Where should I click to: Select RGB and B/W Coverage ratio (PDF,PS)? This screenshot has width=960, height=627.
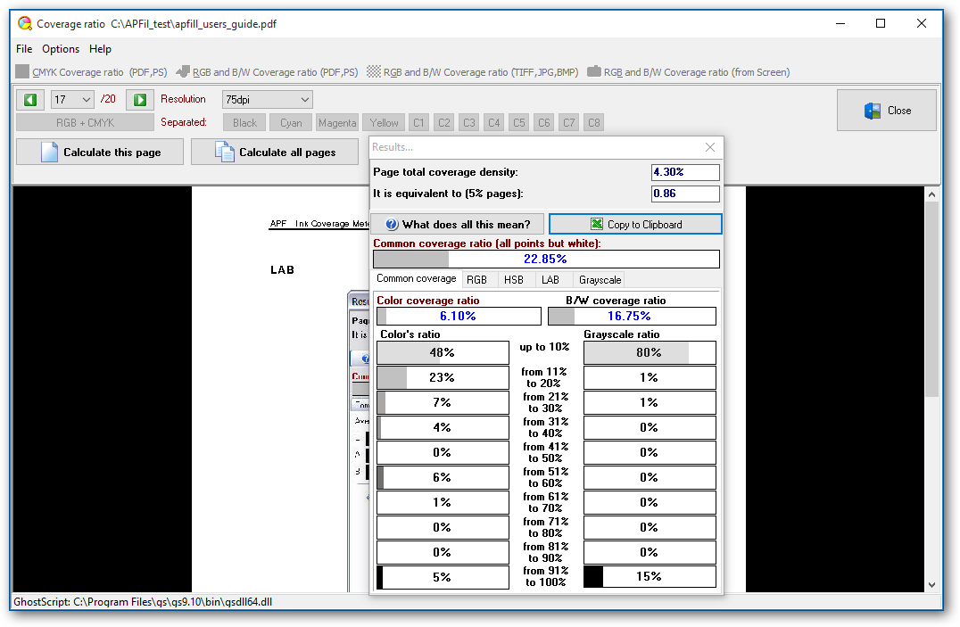coord(267,72)
